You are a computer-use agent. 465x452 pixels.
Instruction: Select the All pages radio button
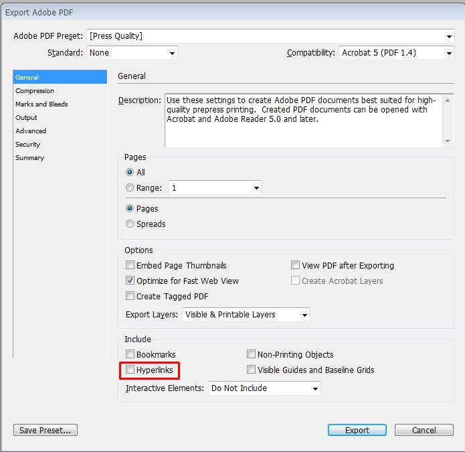[x=130, y=172]
